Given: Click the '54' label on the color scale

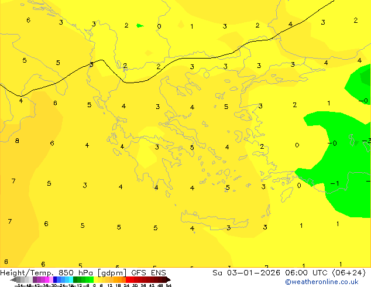Looking at the screenshot, I should (x=169, y=285).
